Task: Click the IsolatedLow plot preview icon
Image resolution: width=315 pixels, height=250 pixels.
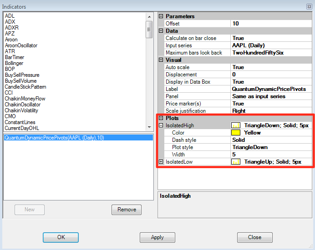Action: point(236,162)
